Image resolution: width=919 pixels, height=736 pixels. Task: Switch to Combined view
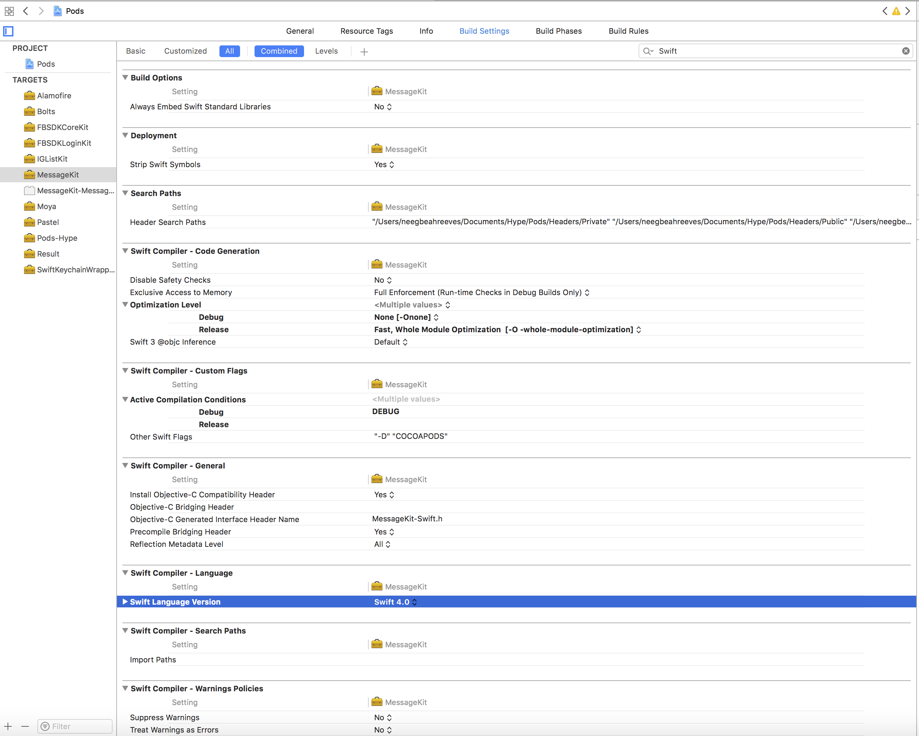[x=279, y=51]
